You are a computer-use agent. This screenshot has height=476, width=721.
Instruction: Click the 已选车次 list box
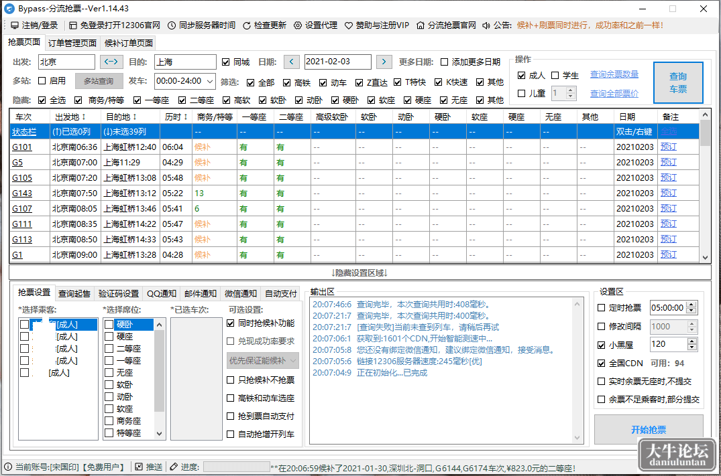[197, 379]
